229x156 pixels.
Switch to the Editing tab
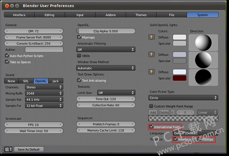coord(49,15)
